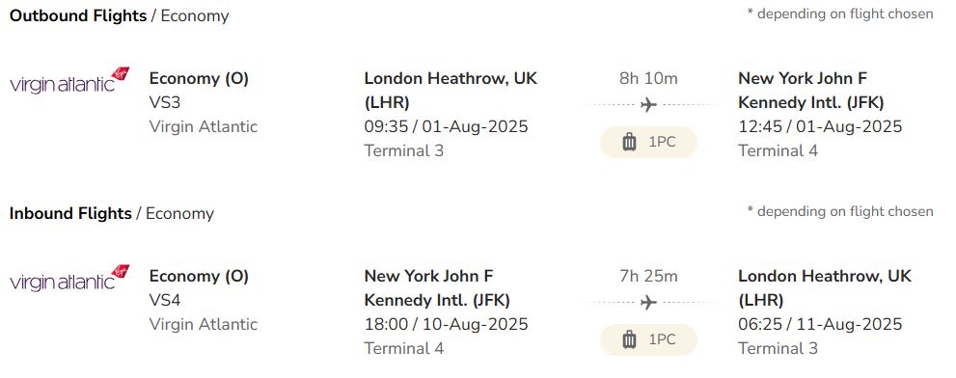Image resolution: width=956 pixels, height=378 pixels.
Task: Click the 7h 25m flight duration
Action: click(x=648, y=276)
